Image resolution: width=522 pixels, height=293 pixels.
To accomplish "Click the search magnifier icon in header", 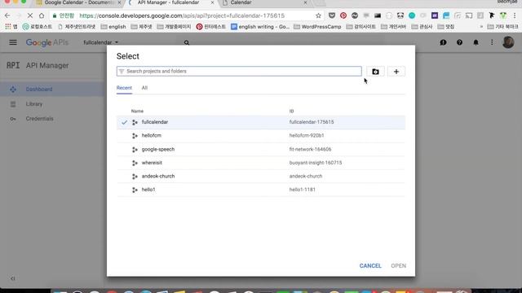I will point(187,42).
